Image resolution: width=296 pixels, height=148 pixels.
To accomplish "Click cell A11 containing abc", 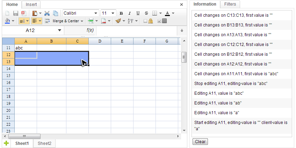I will 26,48.
